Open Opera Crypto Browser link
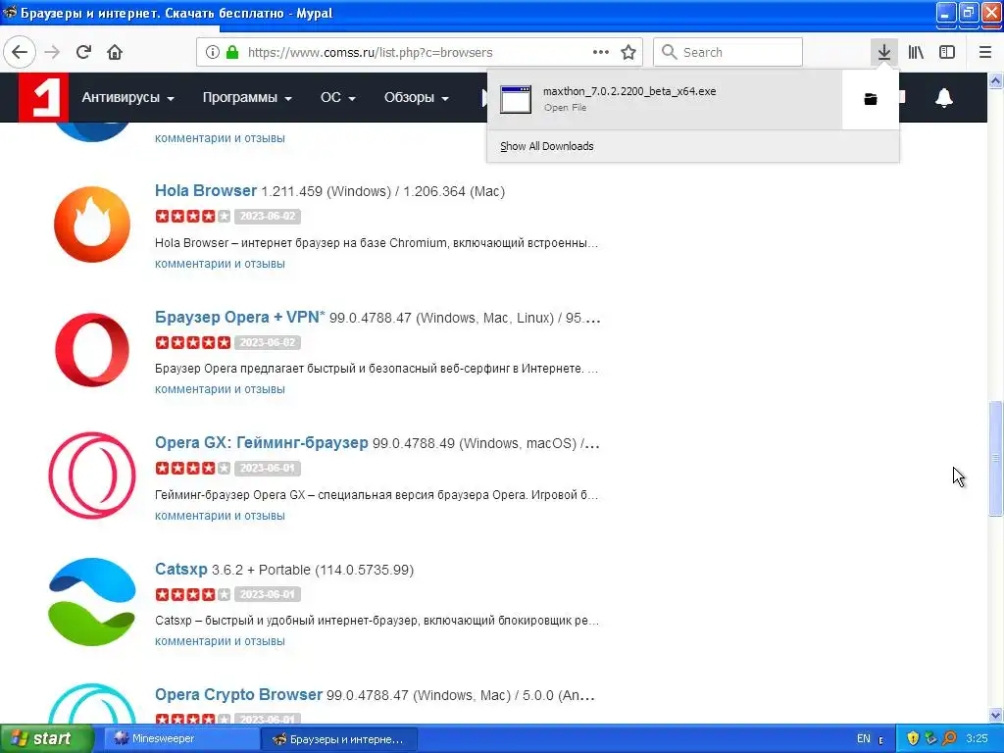The height and width of the screenshot is (753, 1004). tap(238, 695)
